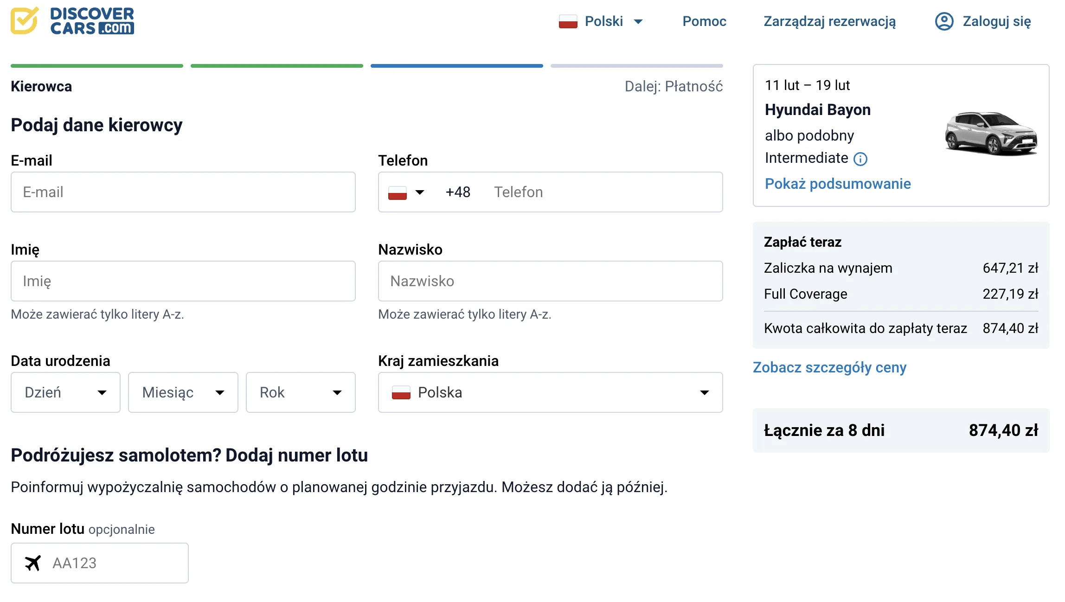The width and height of the screenshot is (1065, 602).
Task: Click the Intermediate info icon
Action: tap(860, 159)
